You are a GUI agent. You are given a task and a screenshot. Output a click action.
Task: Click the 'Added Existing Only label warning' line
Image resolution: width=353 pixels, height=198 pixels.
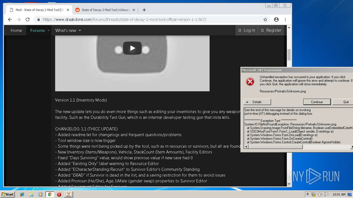point(107,164)
